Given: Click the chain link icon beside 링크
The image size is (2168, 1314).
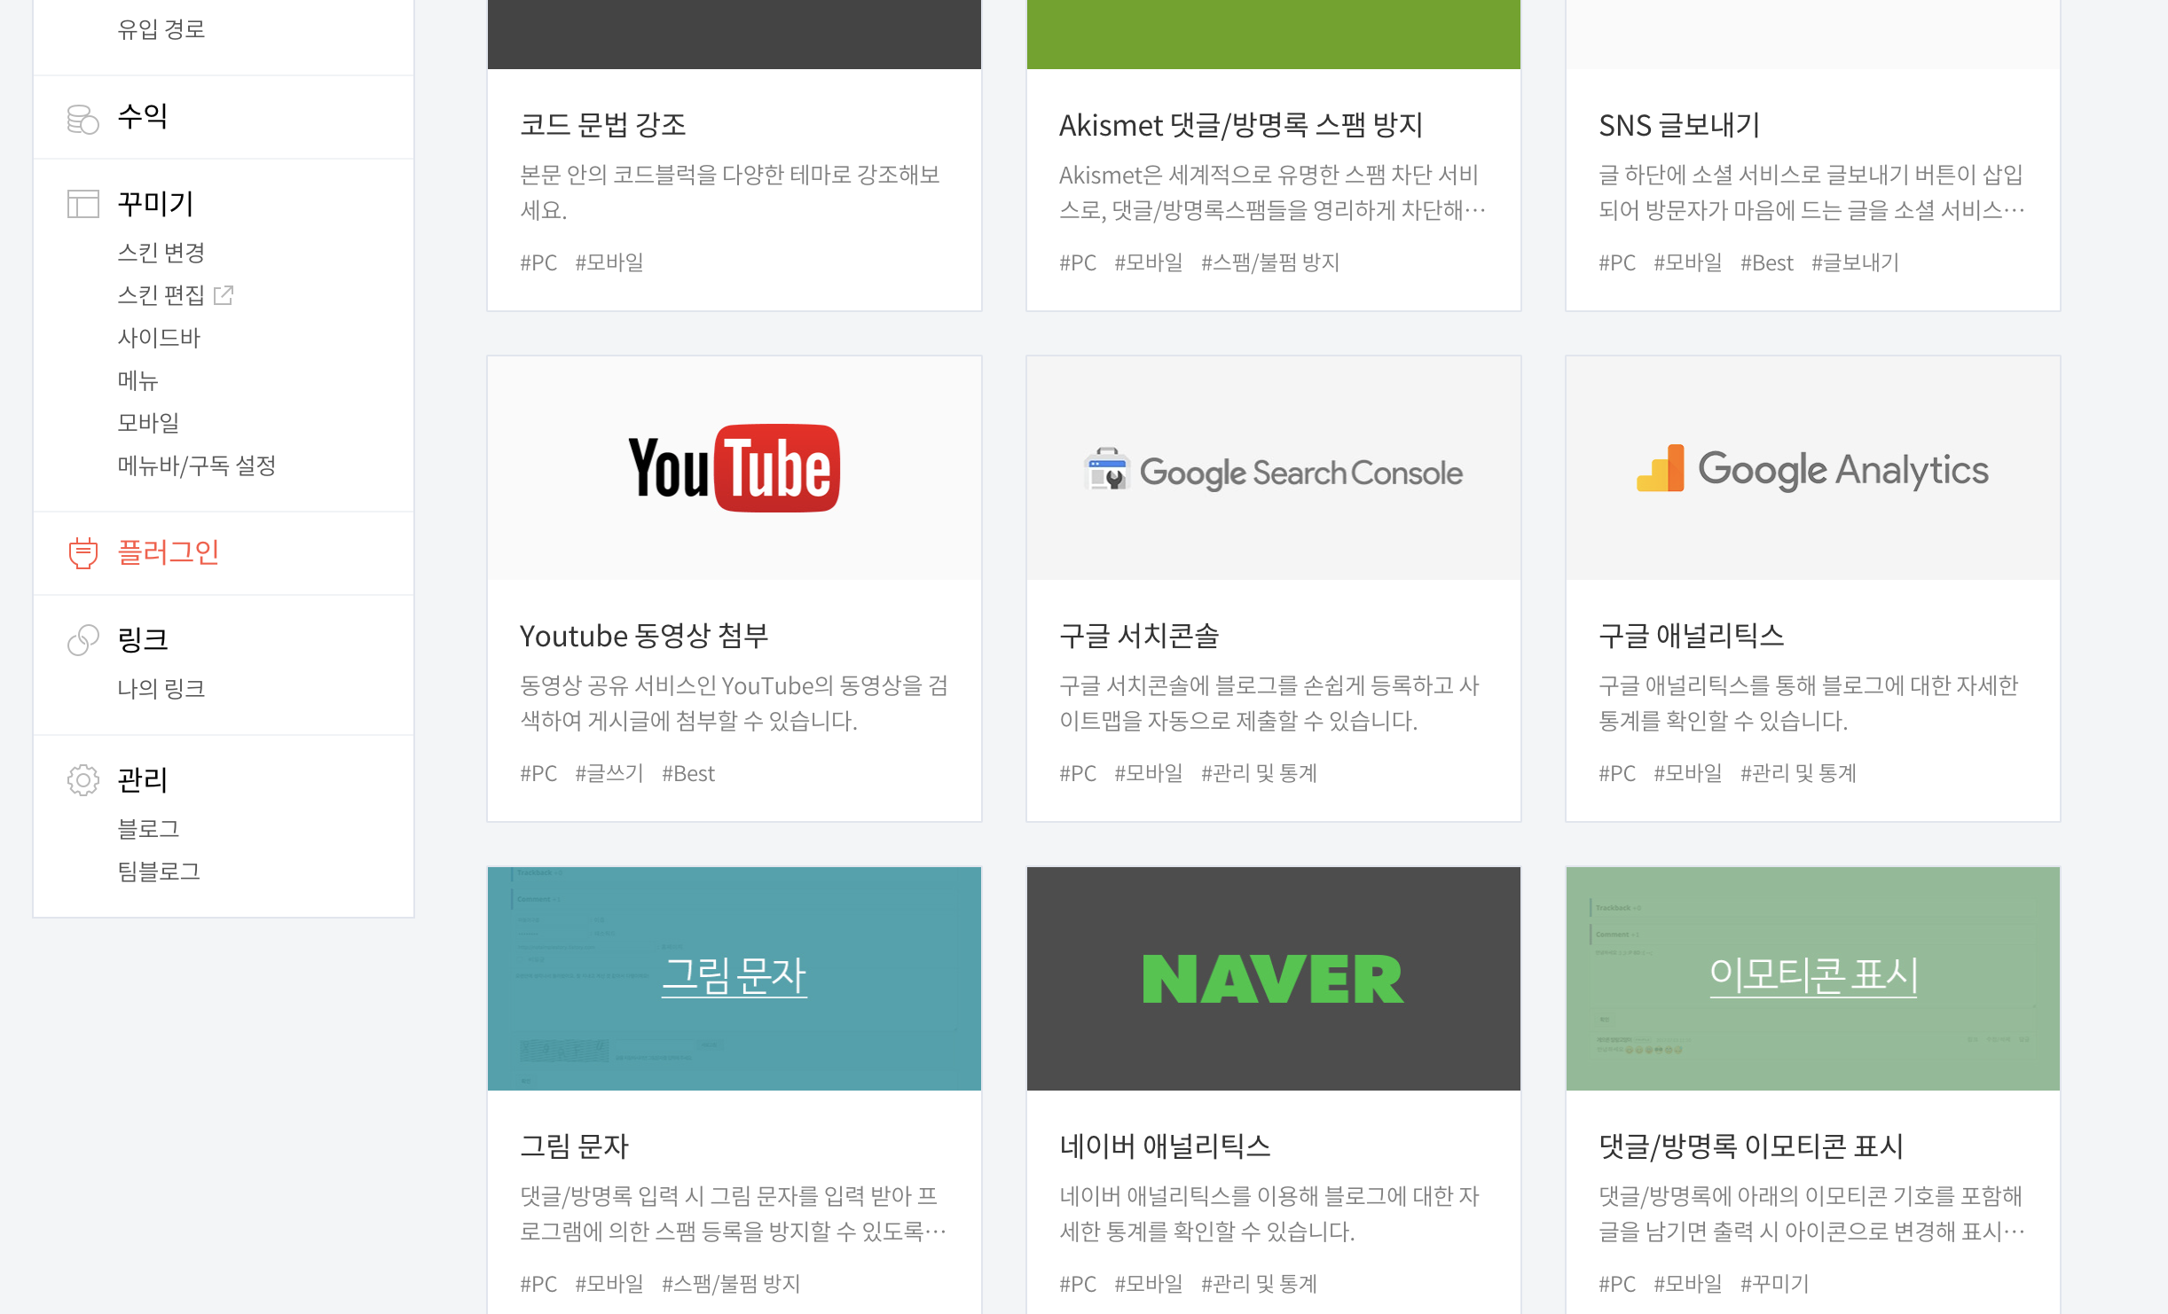Looking at the screenshot, I should 82,639.
